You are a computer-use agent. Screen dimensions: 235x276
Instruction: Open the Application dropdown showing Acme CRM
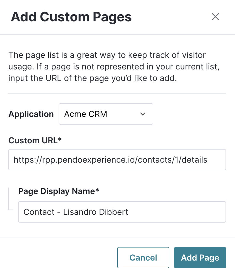106,114
